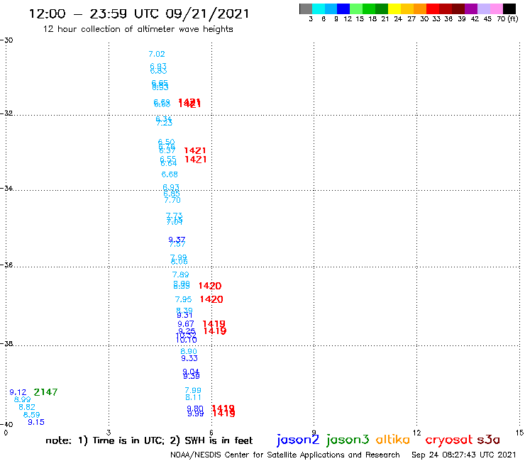Click the subtitle '12 hour collection of altimeter wave heights'
525x461 pixels.
pyautogui.click(x=138, y=29)
